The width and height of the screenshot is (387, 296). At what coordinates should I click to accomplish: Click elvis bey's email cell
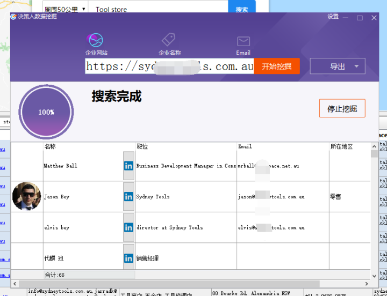point(283,227)
